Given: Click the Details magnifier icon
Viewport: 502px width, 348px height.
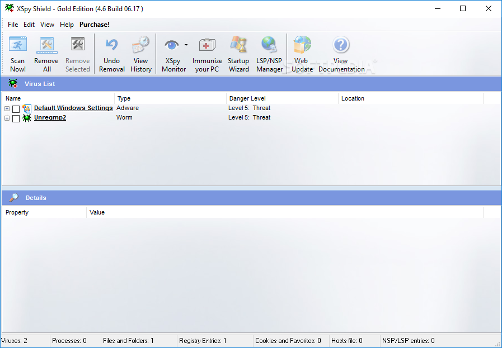Looking at the screenshot, I should [13, 198].
